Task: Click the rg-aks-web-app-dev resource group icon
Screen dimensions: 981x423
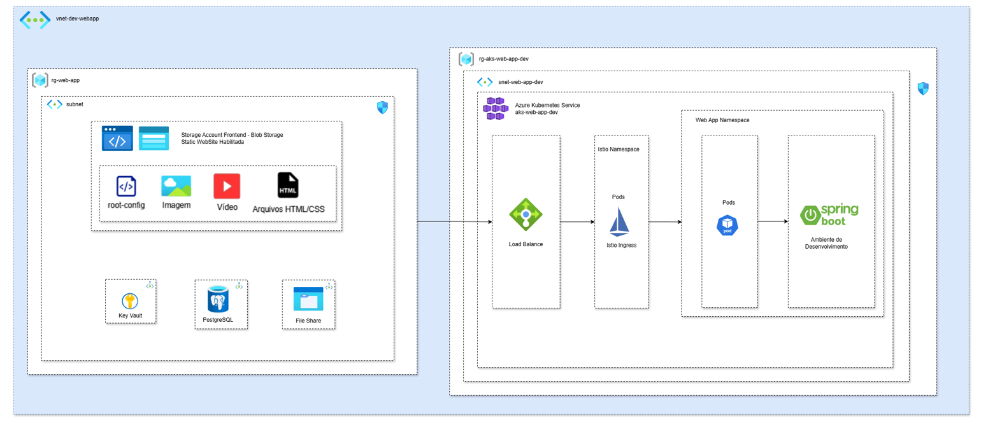Action: tap(466, 59)
